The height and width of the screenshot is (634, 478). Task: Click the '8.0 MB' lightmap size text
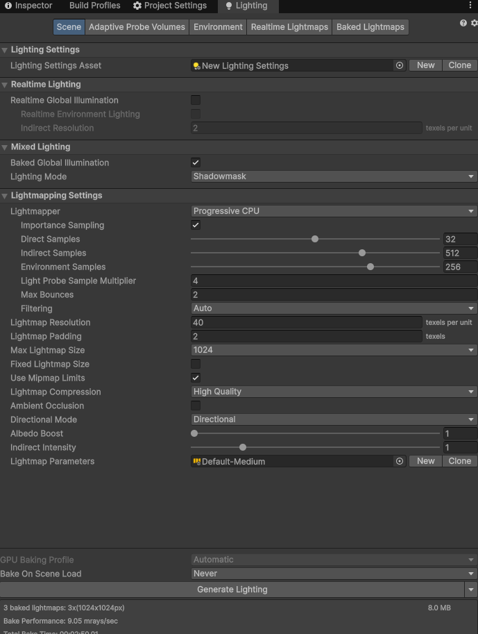tap(439, 608)
